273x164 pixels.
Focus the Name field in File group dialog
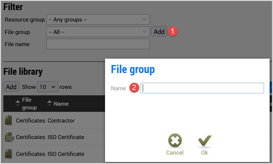tap(202, 88)
